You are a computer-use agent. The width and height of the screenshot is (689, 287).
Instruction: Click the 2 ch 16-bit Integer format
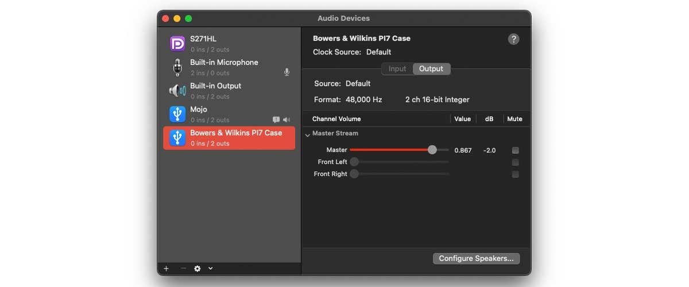[437, 100]
